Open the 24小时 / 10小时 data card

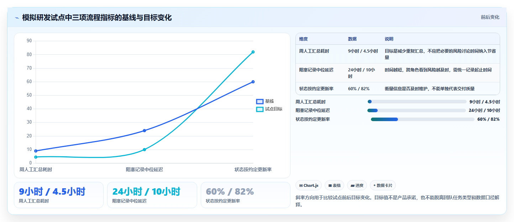click(152, 195)
